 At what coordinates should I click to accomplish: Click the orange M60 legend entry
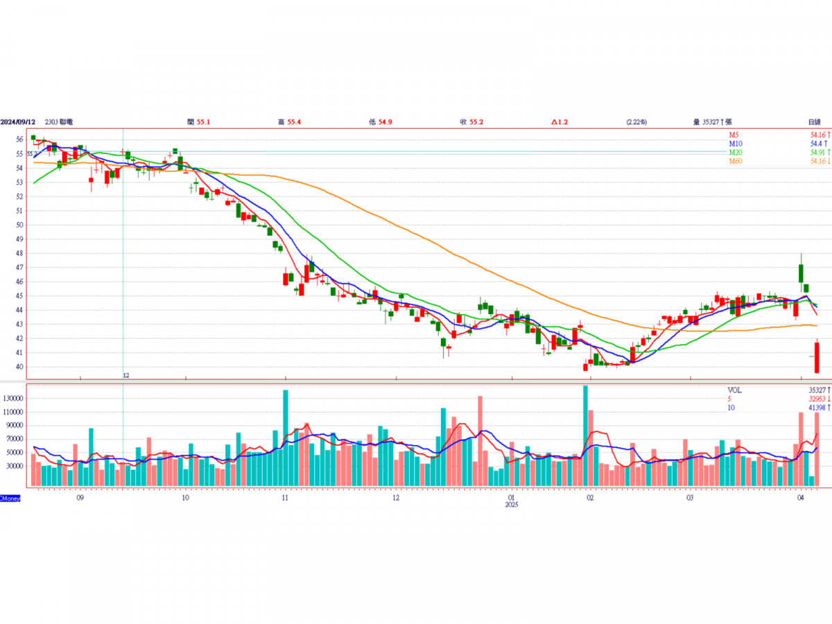coord(735,162)
